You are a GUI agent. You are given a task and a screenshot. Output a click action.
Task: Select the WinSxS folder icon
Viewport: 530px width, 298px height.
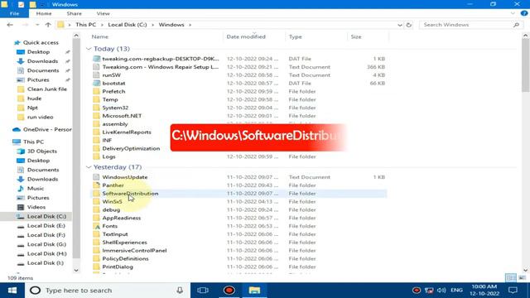(96, 202)
